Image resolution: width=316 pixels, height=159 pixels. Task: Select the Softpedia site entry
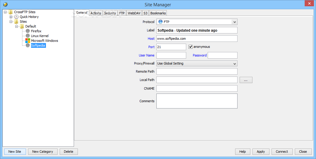point(38,45)
